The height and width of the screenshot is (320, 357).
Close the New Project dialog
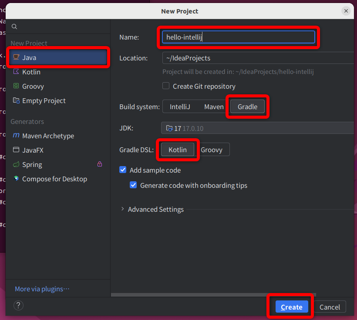(x=346, y=11)
